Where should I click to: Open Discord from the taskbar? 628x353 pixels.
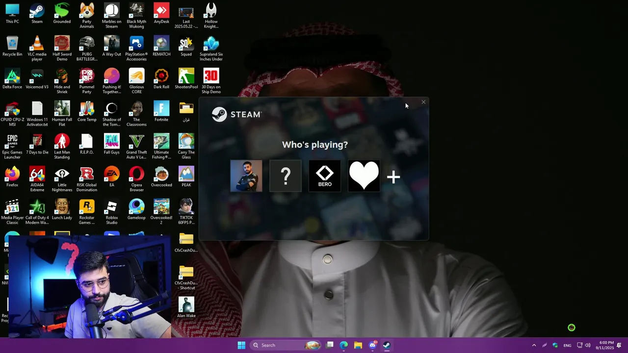372,345
